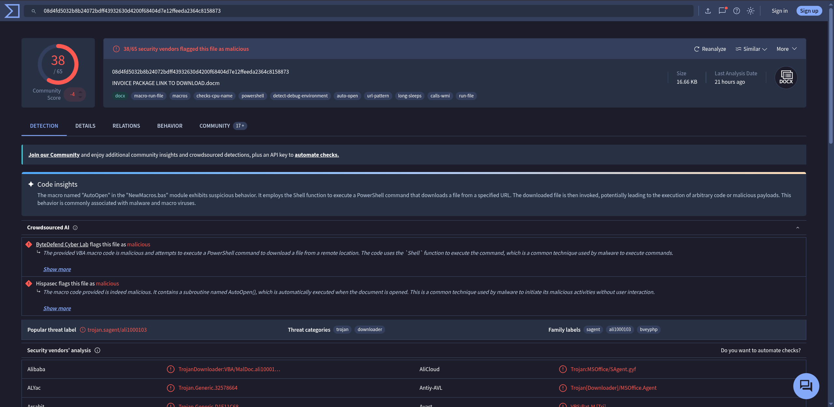Click "Do you want to automate checks?" link

[761, 350]
